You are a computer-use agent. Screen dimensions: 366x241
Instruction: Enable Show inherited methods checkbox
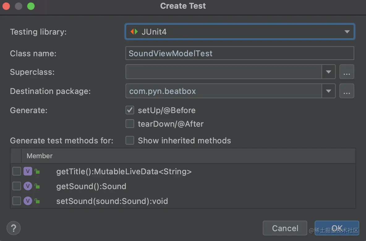(x=130, y=141)
